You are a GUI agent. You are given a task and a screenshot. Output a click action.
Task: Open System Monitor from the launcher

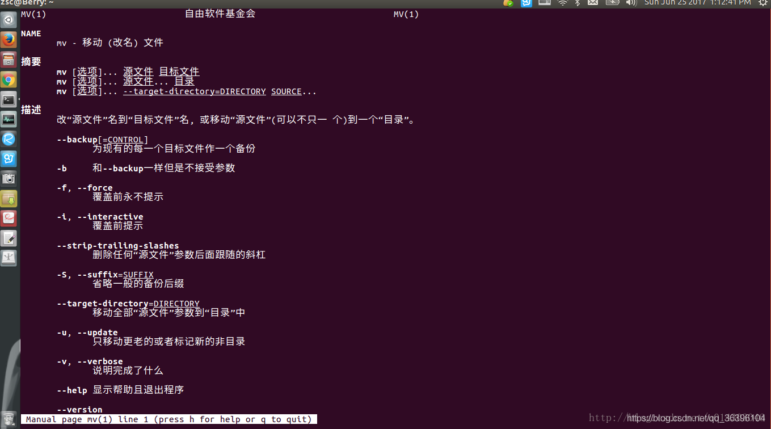click(x=9, y=119)
